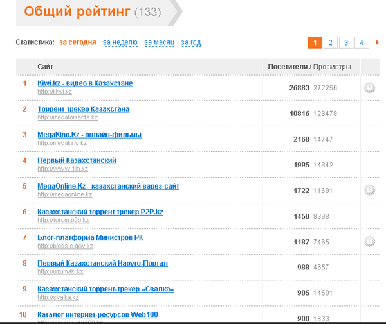The height and width of the screenshot is (324, 386).
Task: Switch statistics to за месяц
Action: coord(160,42)
